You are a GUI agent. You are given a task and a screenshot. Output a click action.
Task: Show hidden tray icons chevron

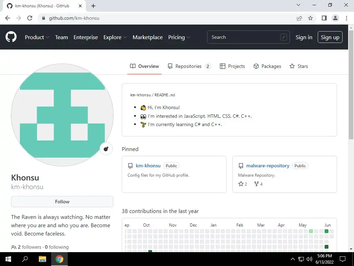(x=292, y=259)
